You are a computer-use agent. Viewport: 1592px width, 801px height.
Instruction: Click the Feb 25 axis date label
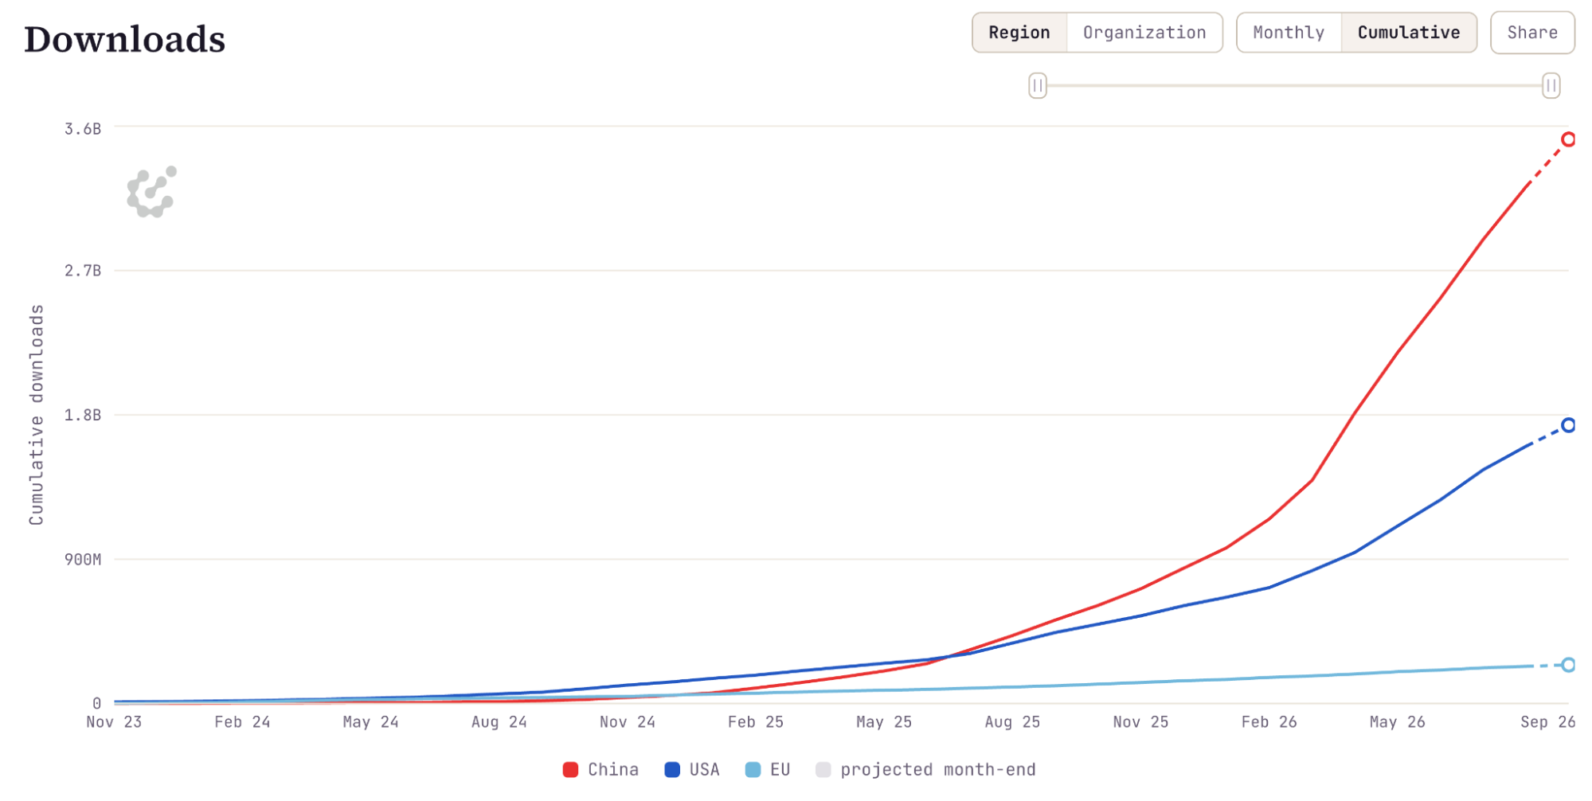pos(755,722)
